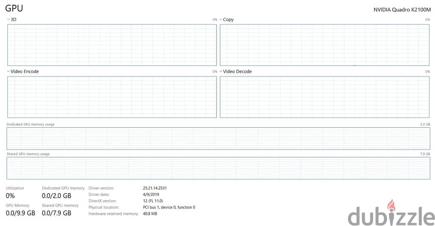435x226 pixels.
Task: Click the Utilization label
Action: pyautogui.click(x=15, y=188)
